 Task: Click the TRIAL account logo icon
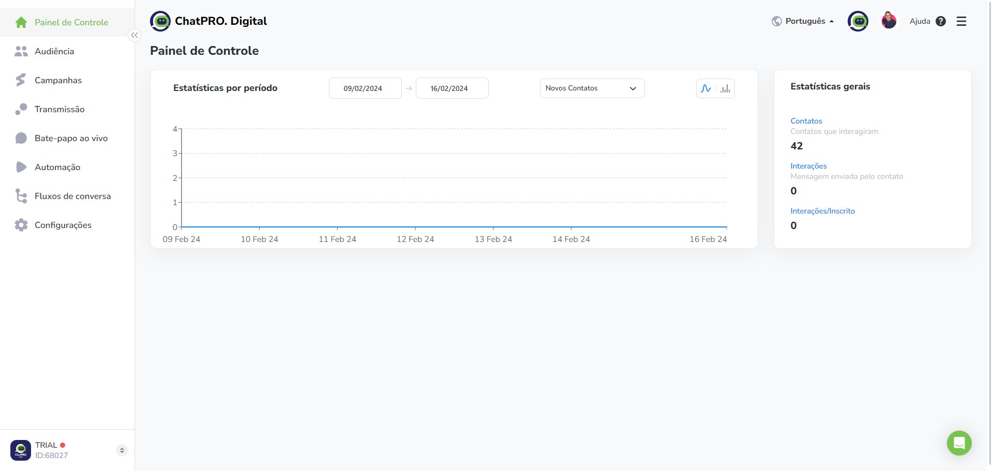click(21, 450)
